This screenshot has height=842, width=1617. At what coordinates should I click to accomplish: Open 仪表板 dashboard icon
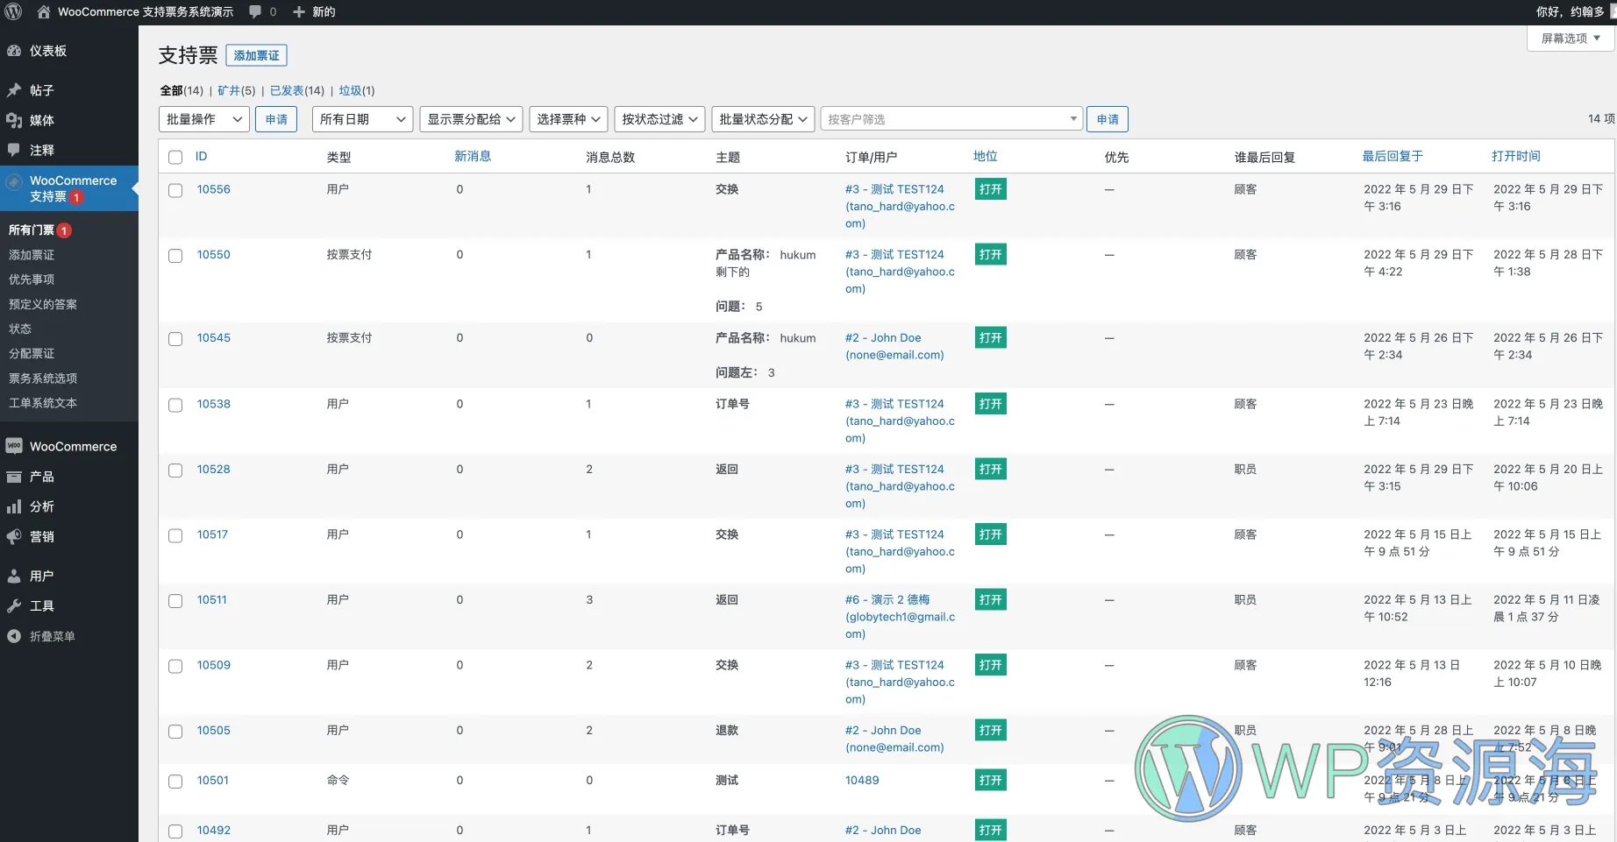click(x=14, y=51)
